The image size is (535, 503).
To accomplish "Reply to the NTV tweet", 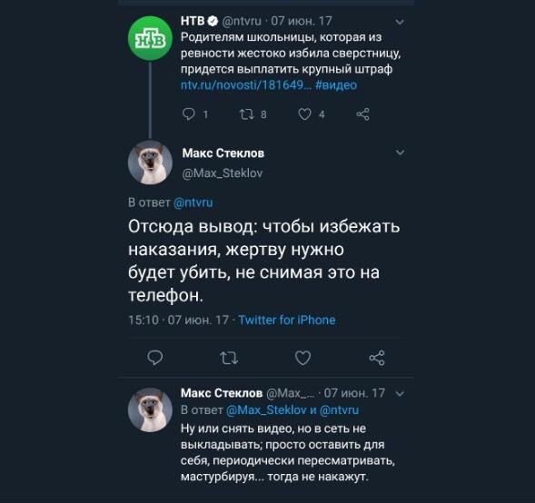I will [189, 114].
